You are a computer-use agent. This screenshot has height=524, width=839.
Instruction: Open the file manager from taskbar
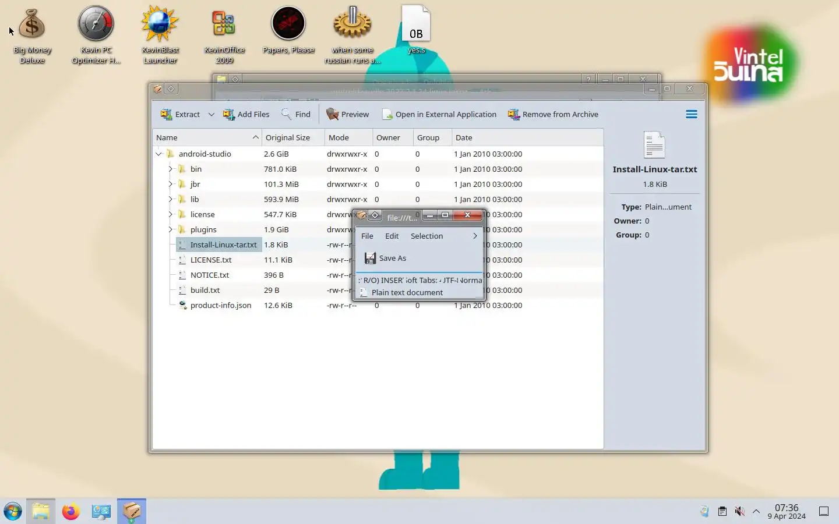click(x=41, y=512)
